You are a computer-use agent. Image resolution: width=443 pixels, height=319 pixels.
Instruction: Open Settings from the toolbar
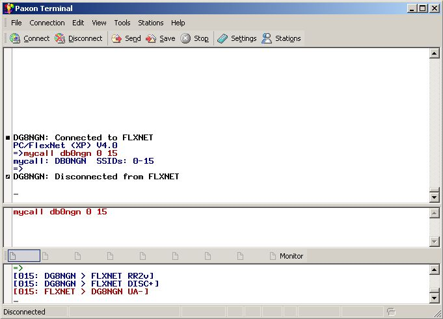(x=223, y=38)
